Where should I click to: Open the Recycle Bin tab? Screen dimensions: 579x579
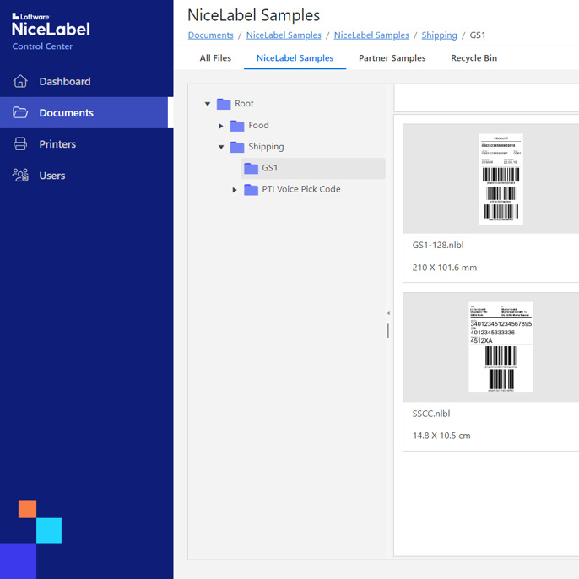[x=473, y=58]
